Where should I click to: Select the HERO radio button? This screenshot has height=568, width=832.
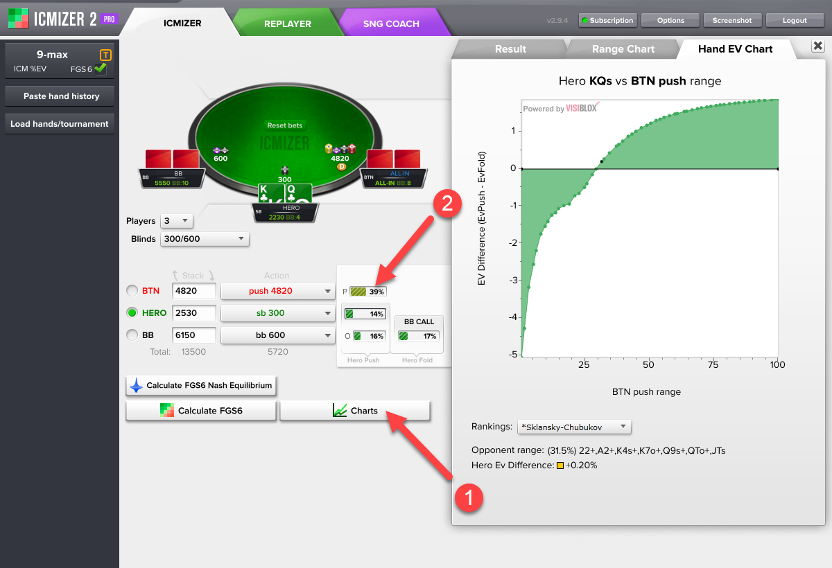coord(131,313)
